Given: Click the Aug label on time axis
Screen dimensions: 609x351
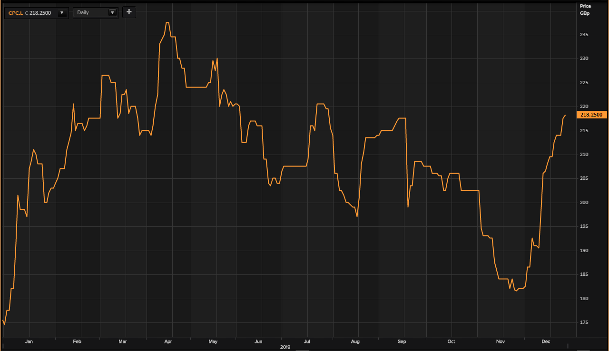Looking at the screenshot, I should (x=355, y=341).
